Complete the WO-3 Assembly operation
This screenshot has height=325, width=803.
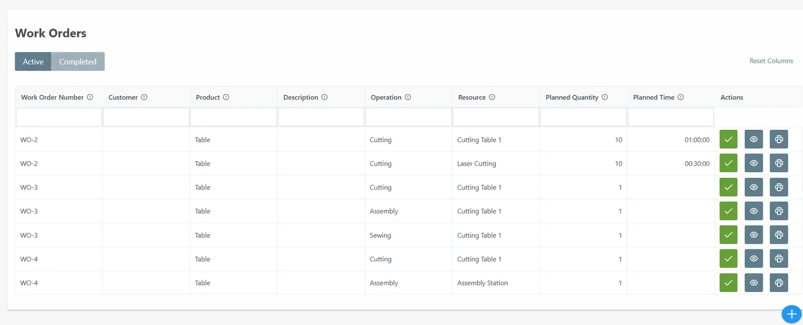pyautogui.click(x=728, y=211)
